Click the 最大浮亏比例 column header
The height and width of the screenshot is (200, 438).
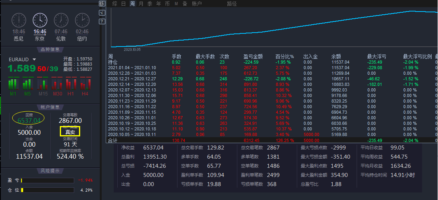[417, 56]
